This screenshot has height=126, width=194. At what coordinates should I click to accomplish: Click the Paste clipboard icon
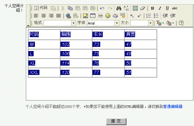(78, 8)
